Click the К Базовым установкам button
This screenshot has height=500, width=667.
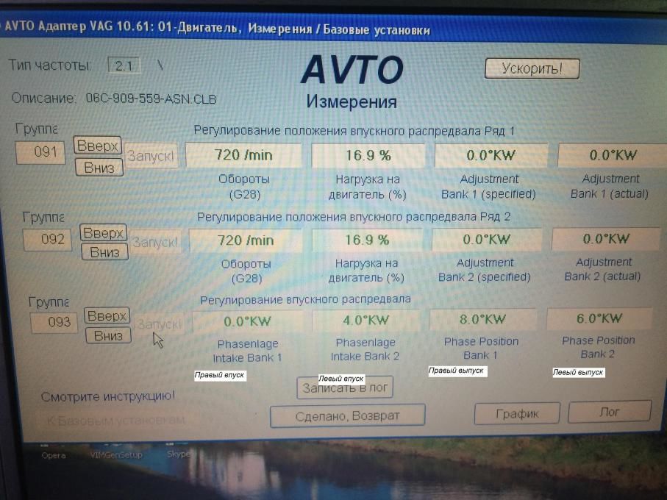tap(116, 420)
